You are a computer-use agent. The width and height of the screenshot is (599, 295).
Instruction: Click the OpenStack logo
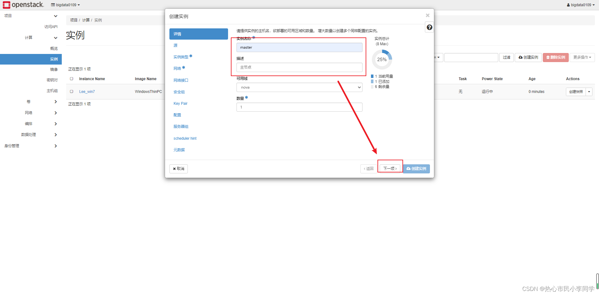pos(23,5)
